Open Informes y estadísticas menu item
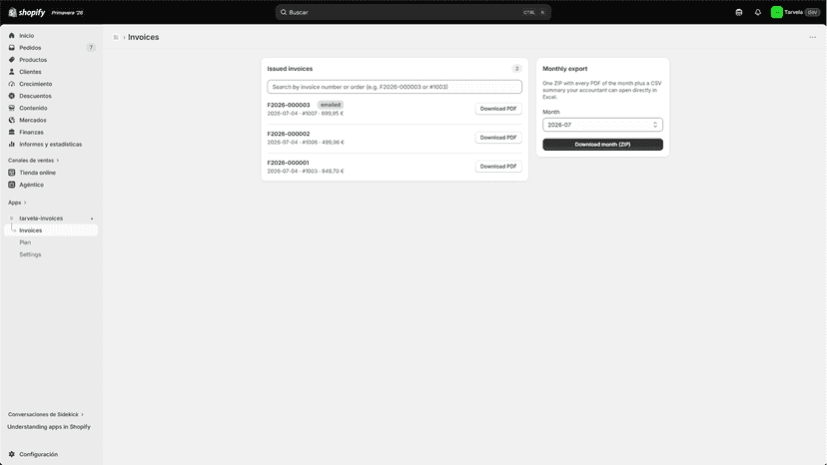Viewport: 827px width, 465px height. click(51, 144)
